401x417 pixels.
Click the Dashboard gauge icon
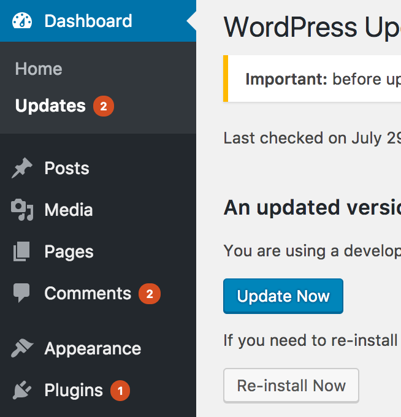click(x=22, y=21)
